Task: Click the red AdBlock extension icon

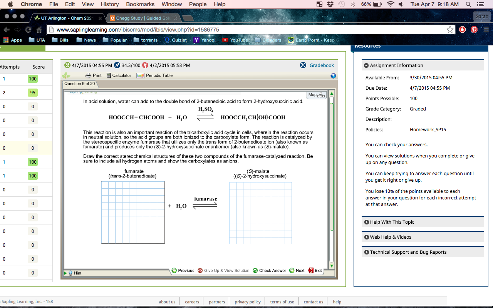Action: (463, 30)
